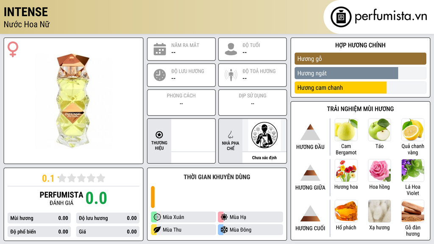Select the Hổ phách amber note image
Screen dimensions: 434x244
pyautogui.click(x=346, y=211)
